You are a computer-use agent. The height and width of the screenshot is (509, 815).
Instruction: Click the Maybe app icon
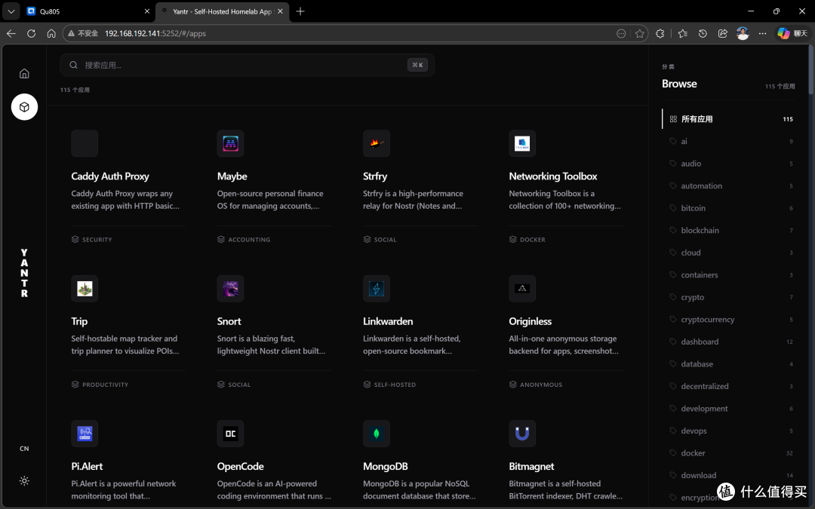tap(230, 143)
